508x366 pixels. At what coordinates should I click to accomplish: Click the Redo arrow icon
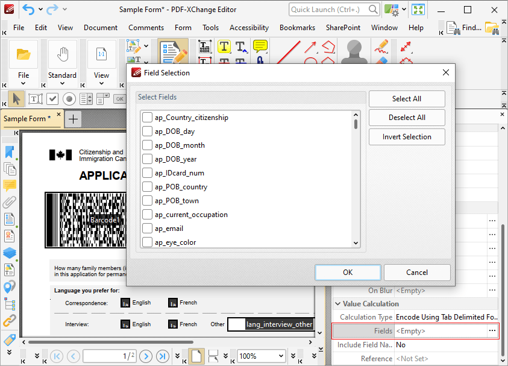52,10
